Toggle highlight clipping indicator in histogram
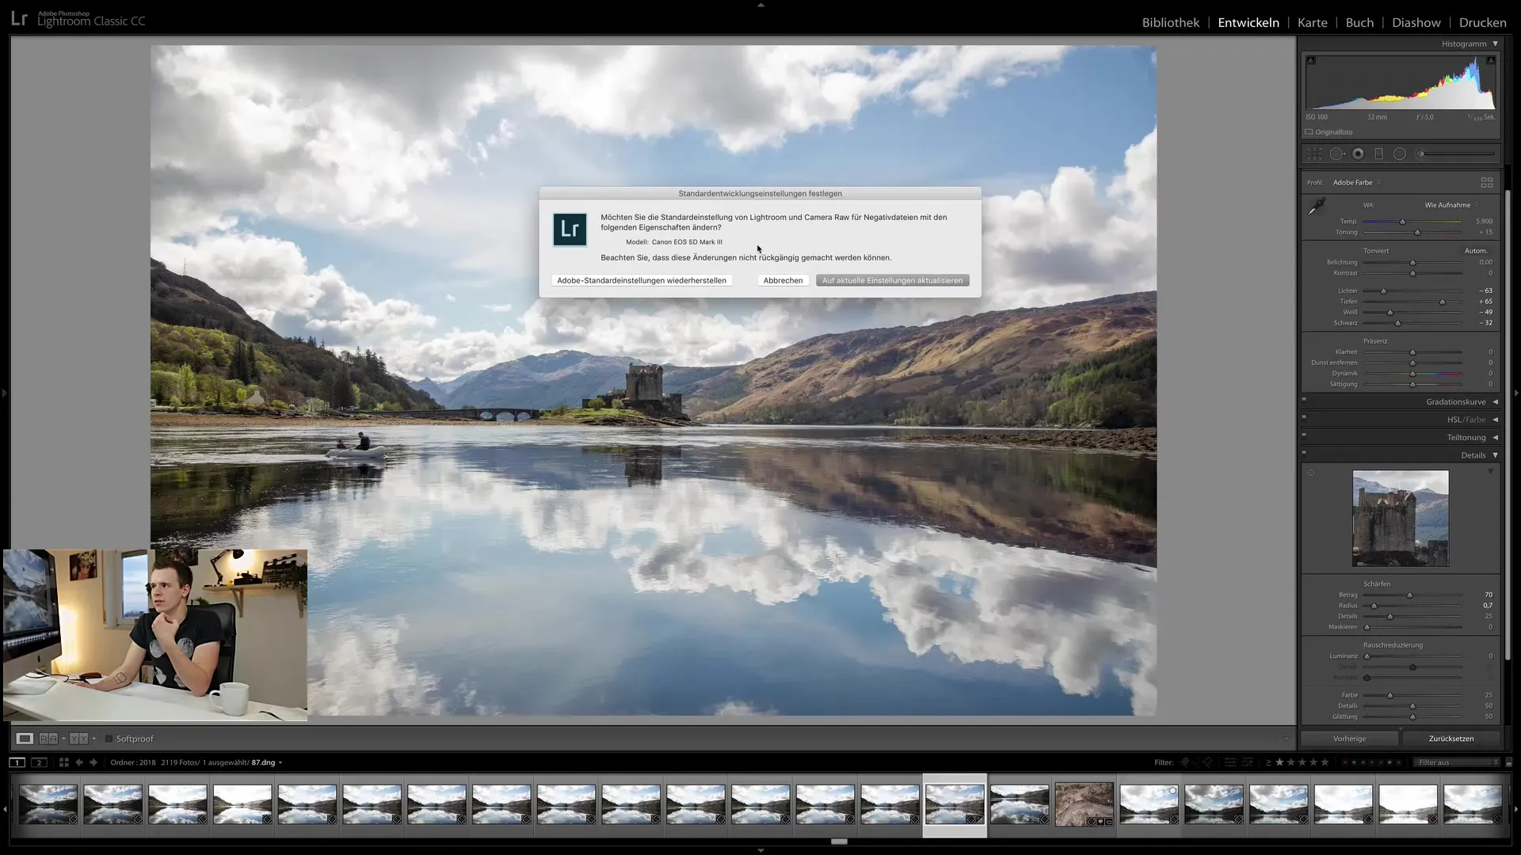 (1491, 60)
